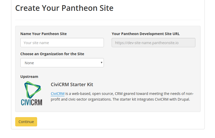This screenshot has height=138, width=215.
Task: Click the CIVICRM wordmark under the logo
Action: 31,102
